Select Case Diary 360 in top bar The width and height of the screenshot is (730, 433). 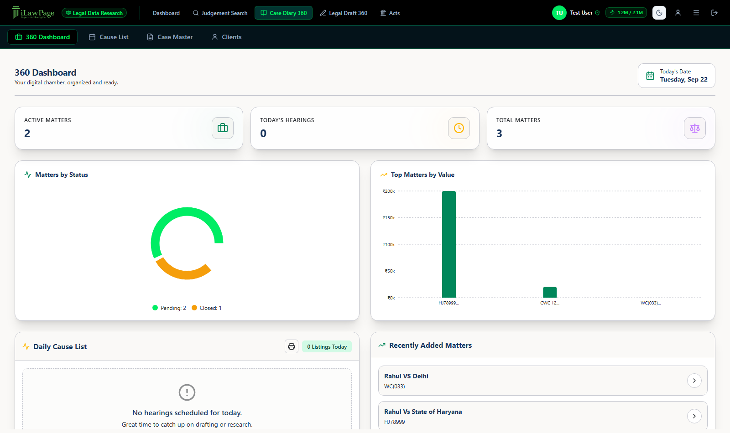point(283,13)
